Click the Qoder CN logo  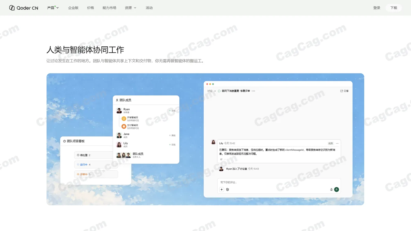coord(24,8)
